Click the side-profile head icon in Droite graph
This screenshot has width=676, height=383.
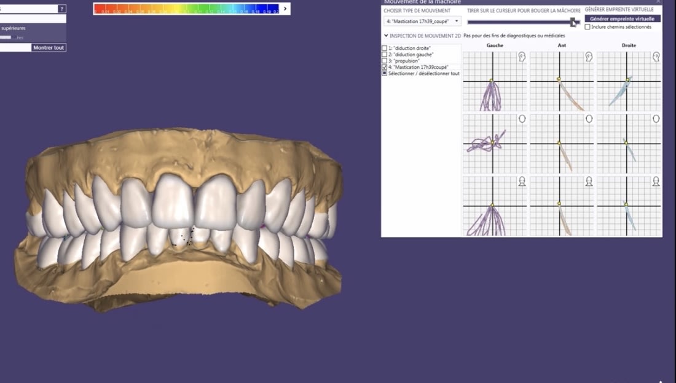coord(656,56)
